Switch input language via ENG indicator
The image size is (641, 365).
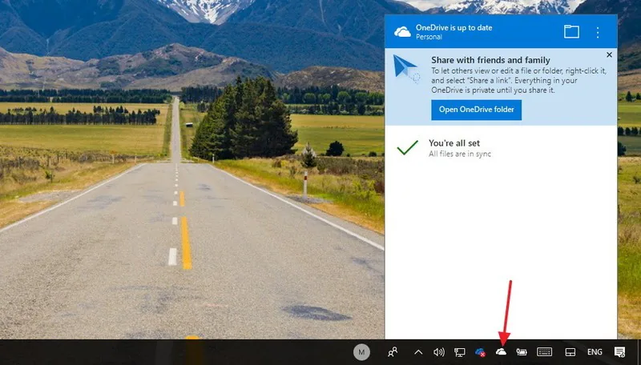(x=595, y=352)
